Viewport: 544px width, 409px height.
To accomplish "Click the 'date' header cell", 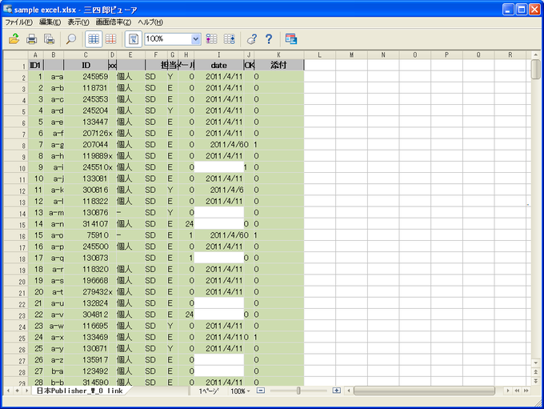I will pos(219,65).
